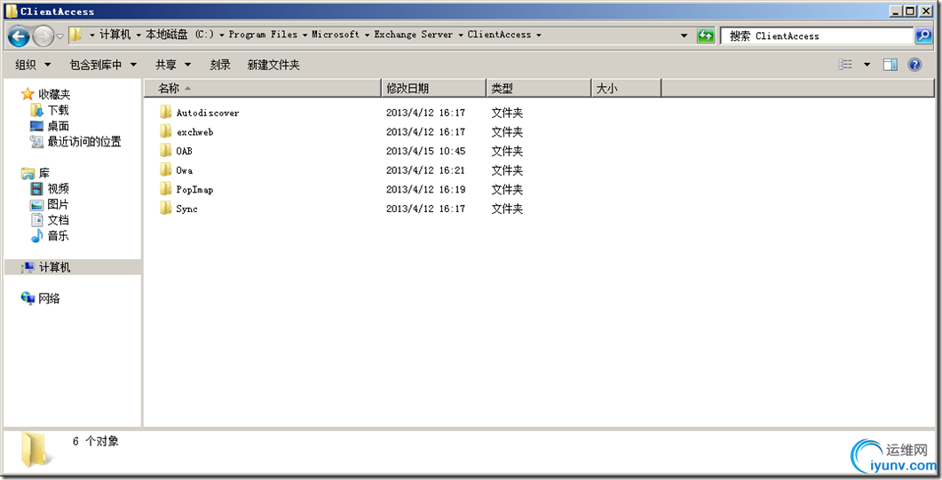Click the folder icon in address bar

pos(76,35)
